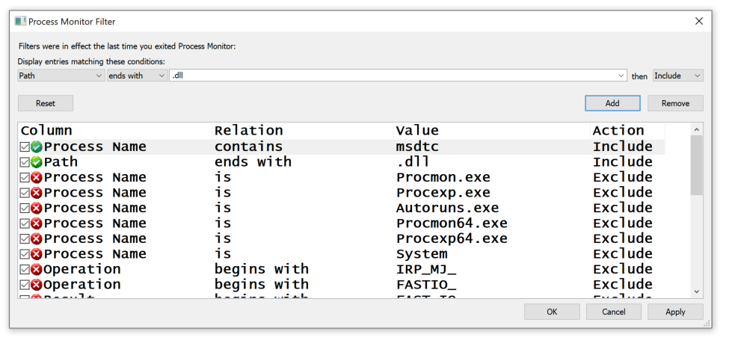Image resolution: width=729 pixels, height=349 pixels.
Task: Toggle the Procexp.exe filter checkbox
Action: tap(25, 193)
